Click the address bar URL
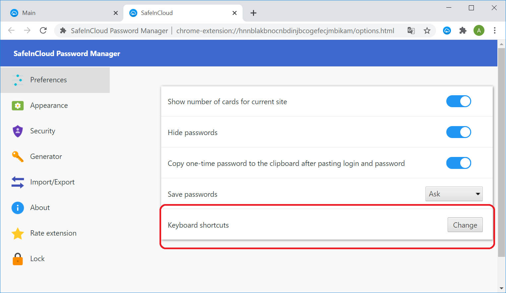Screen dimensions: 506x293 [x=285, y=31]
